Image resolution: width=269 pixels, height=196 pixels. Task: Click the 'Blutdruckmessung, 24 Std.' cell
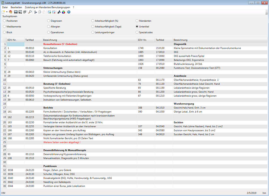(220, 64)
